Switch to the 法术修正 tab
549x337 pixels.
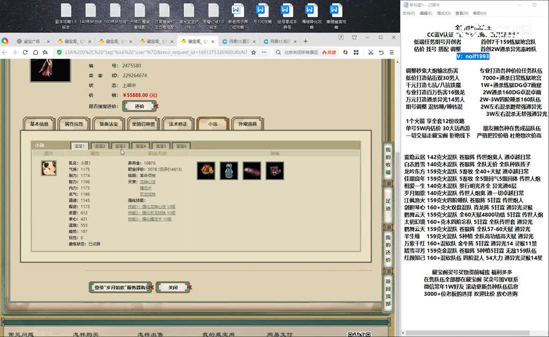coord(178,124)
